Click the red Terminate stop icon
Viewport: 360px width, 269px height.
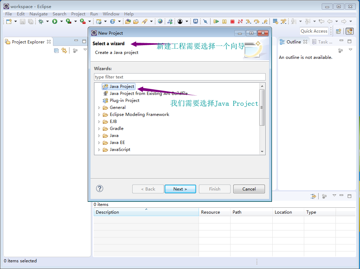click(x=232, y=21)
